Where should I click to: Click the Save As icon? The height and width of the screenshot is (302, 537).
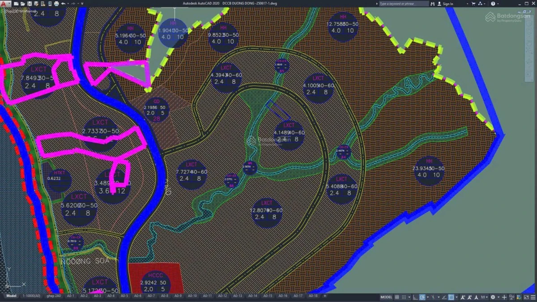(x=36, y=4)
